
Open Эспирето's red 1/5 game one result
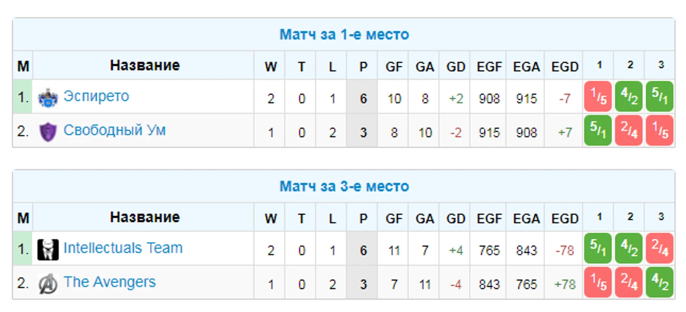(598, 97)
